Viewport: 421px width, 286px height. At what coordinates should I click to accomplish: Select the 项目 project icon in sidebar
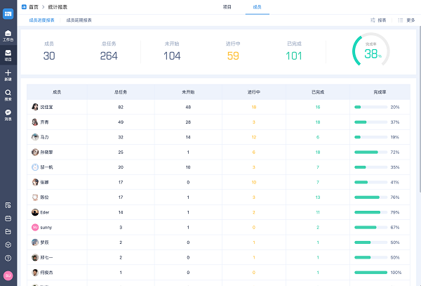(x=8, y=54)
